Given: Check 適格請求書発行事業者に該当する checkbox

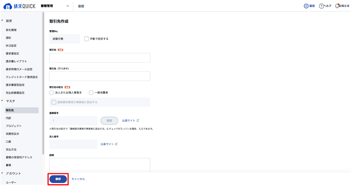Looking at the screenshot, I should click(x=54, y=102).
